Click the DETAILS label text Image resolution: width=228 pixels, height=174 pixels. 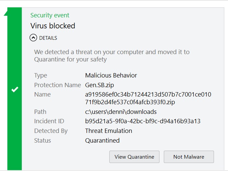coord(48,38)
